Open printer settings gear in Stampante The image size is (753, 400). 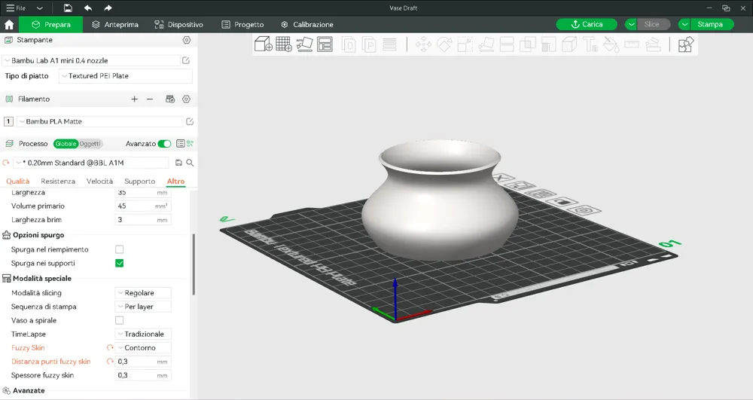pos(187,40)
